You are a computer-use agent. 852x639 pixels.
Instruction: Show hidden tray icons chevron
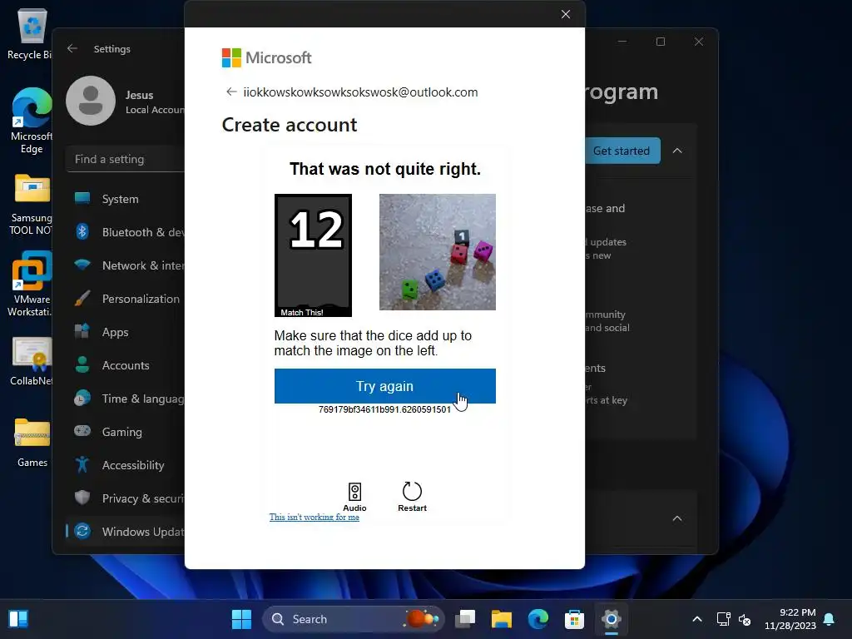697,619
